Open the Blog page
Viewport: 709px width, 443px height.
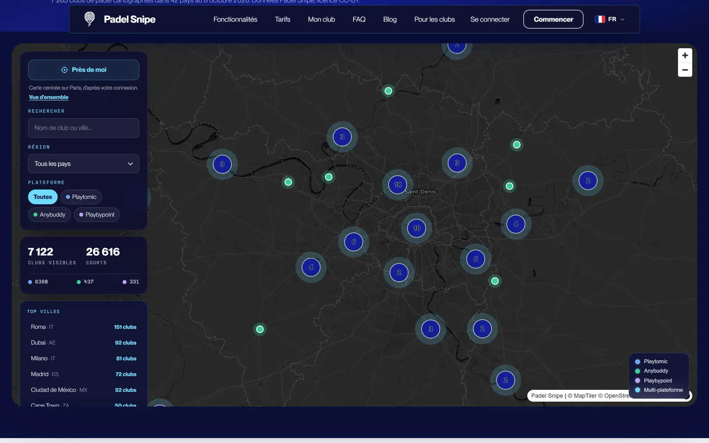[x=390, y=19]
